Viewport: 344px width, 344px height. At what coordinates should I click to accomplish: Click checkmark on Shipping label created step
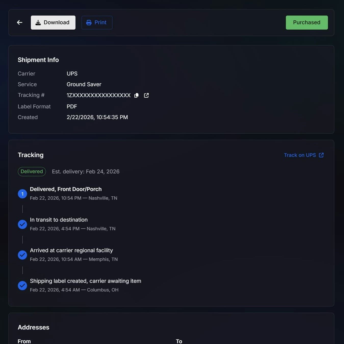pyautogui.click(x=22, y=286)
